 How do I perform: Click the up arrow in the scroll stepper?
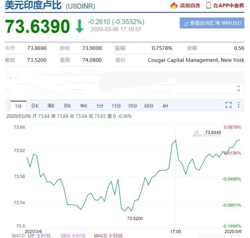click(x=239, y=86)
